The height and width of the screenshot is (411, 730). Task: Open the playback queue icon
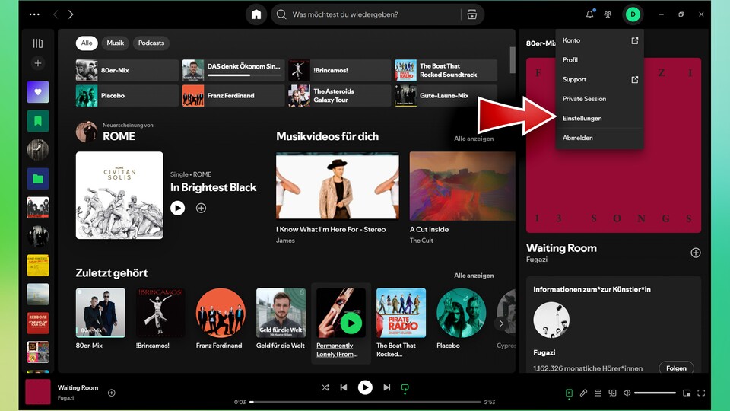[598, 393]
